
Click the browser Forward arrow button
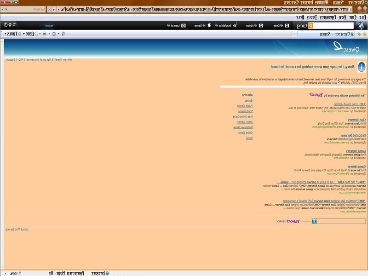[359, 9]
